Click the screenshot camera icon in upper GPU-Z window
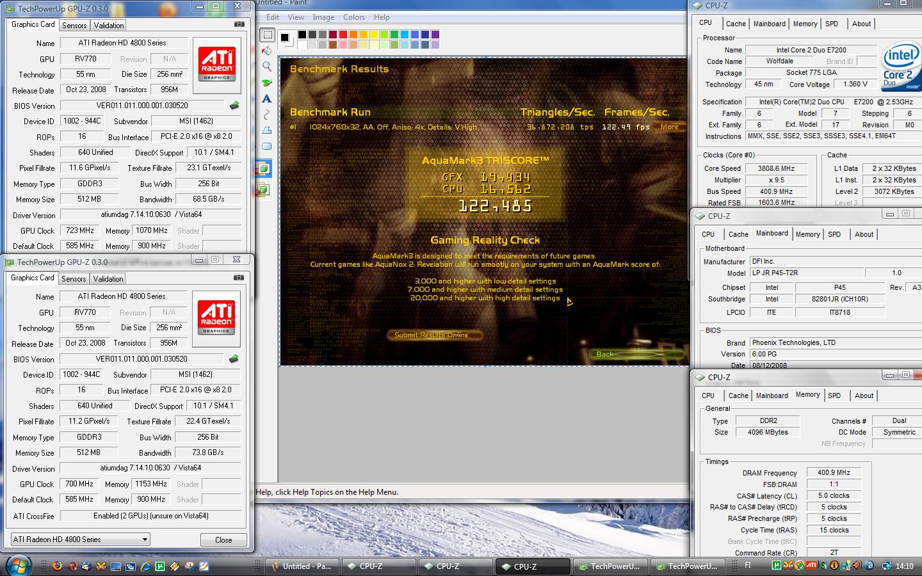 pyautogui.click(x=239, y=24)
